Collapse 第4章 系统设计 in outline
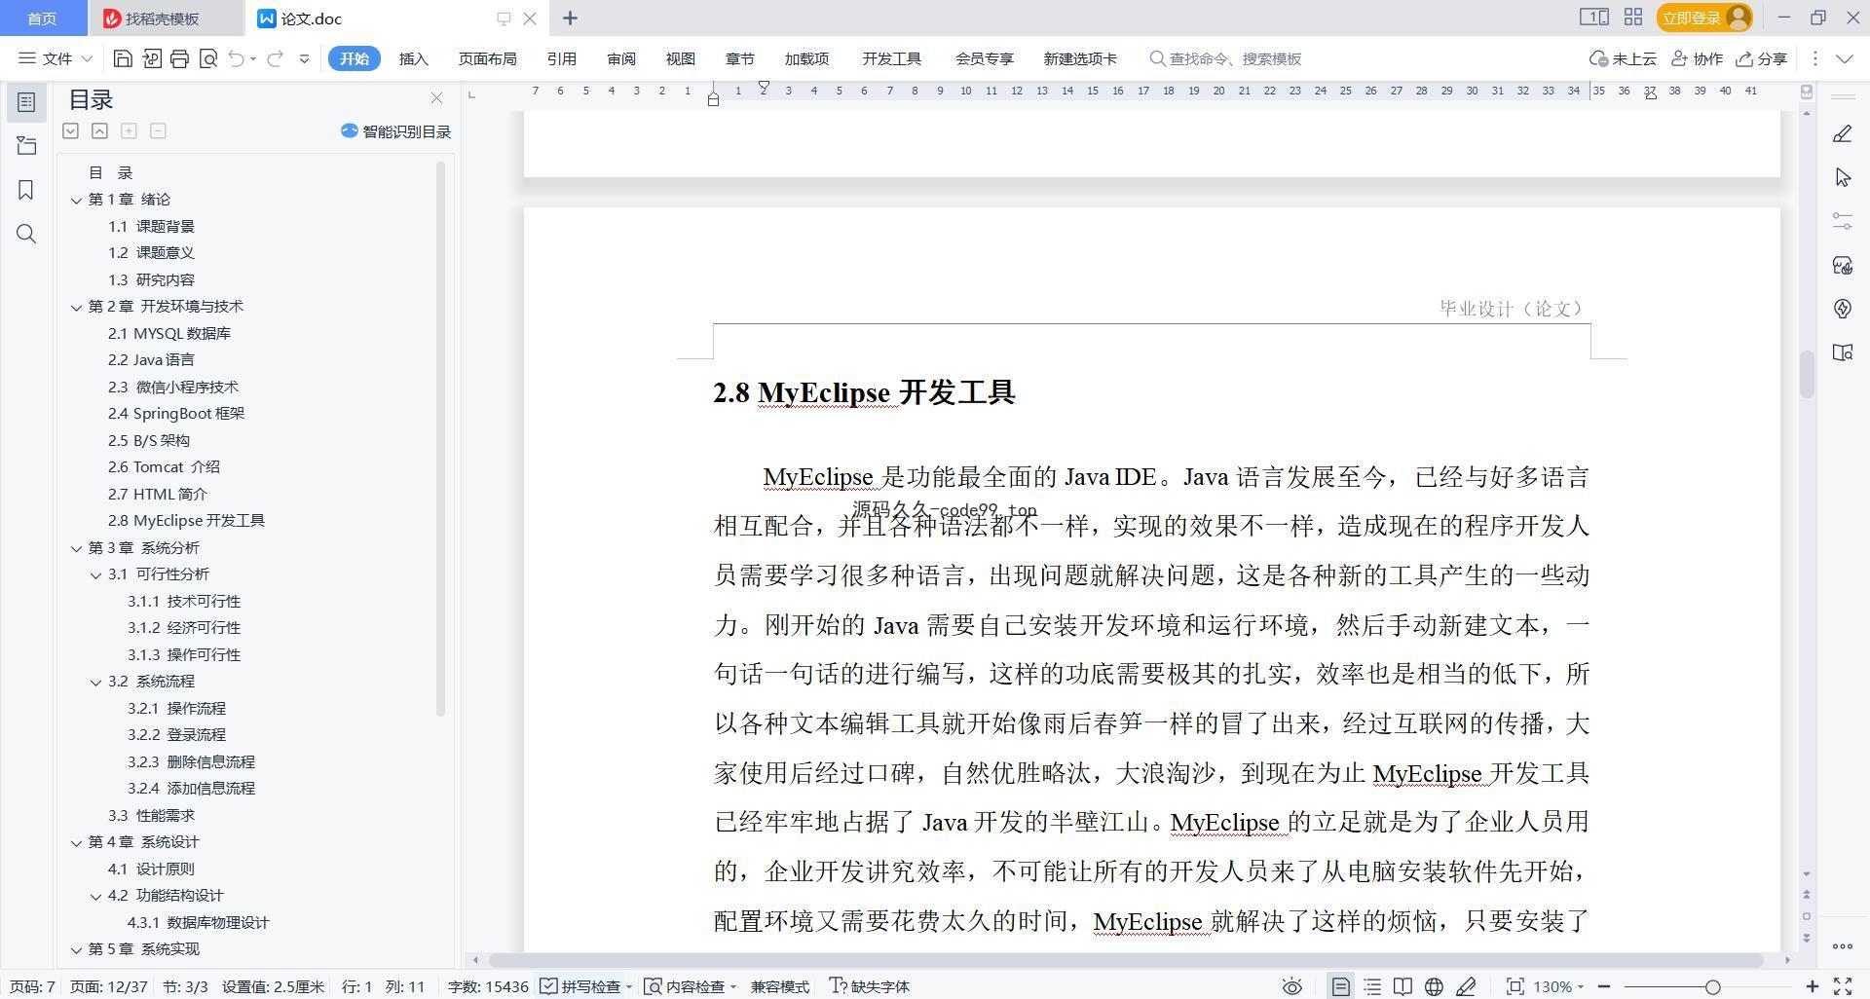Image resolution: width=1870 pixels, height=999 pixels. [x=76, y=842]
